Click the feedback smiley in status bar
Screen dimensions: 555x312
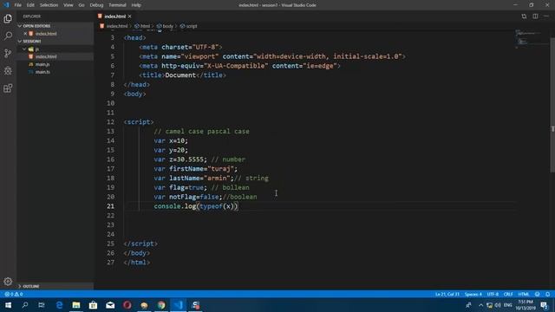(x=538, y=294)
